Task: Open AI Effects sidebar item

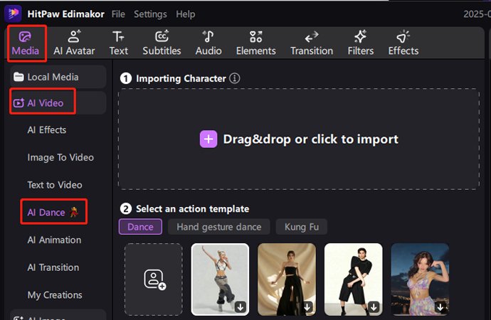Action: [x=47, y=130]
